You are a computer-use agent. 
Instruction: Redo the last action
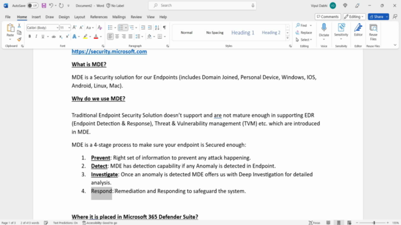pos(61,6)
